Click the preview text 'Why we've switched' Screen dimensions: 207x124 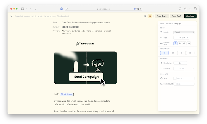point(86,32)
